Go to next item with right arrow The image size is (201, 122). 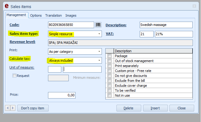pyautogui.click(x=13, y=108)
